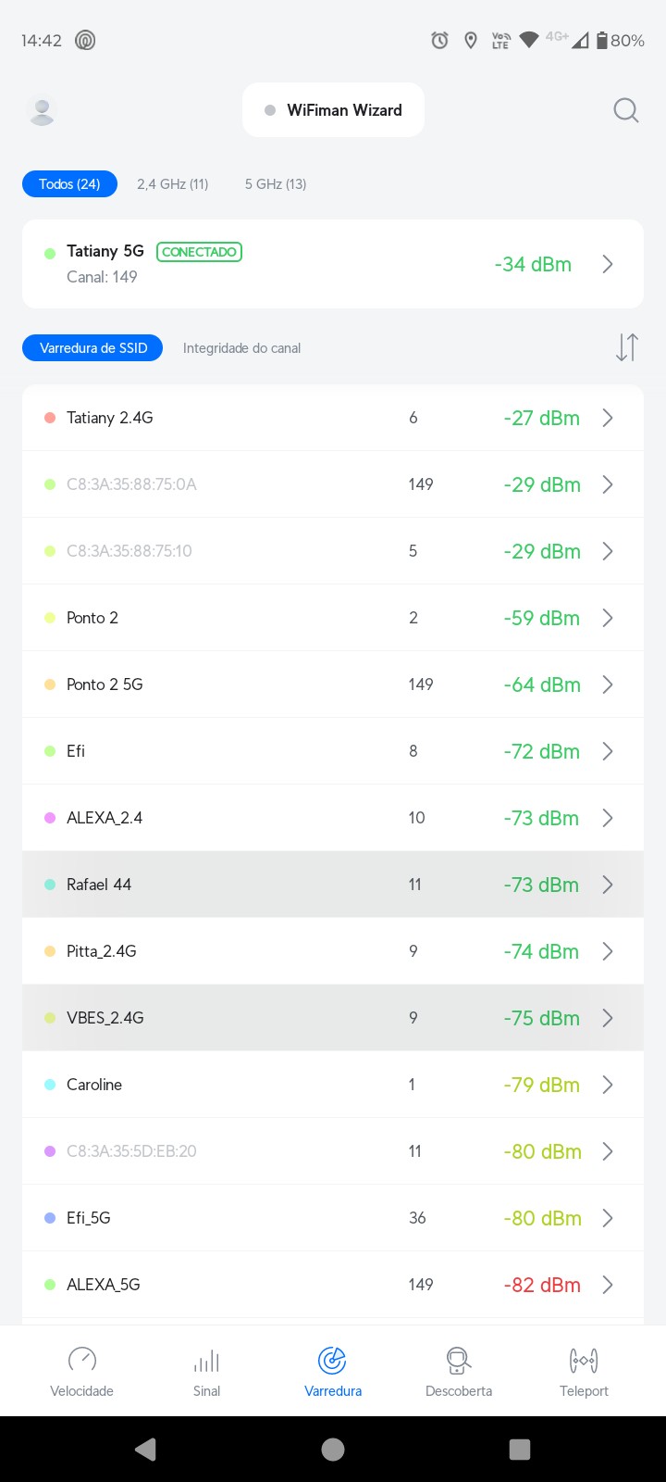The width and height of the screenshot is (666, 1482).
Task: Open the Velocidade speed test icon
Action: coord(82,1360)
